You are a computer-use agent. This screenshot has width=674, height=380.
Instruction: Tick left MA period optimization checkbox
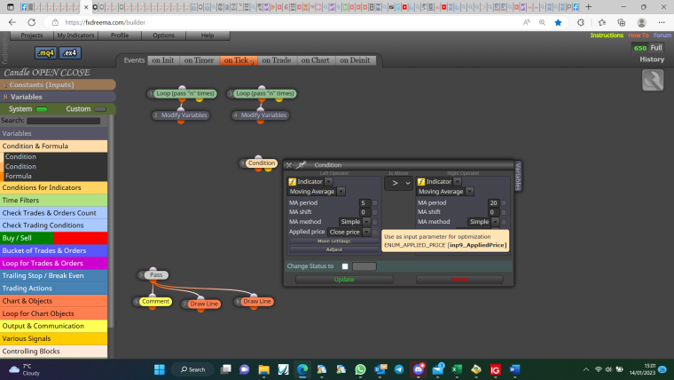pos(375,202)
